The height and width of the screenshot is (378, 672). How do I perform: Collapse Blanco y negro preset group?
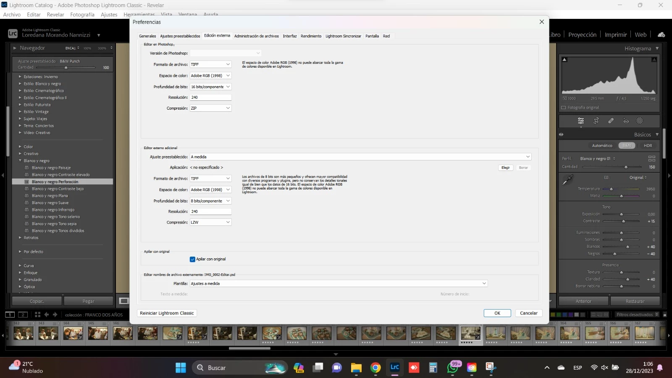pyautogui.click(x=20, y=160)
